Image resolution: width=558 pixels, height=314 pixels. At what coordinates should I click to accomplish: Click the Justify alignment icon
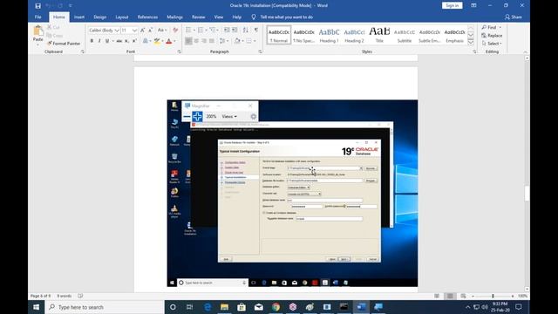pyautogui.click(x=212, y=41)
